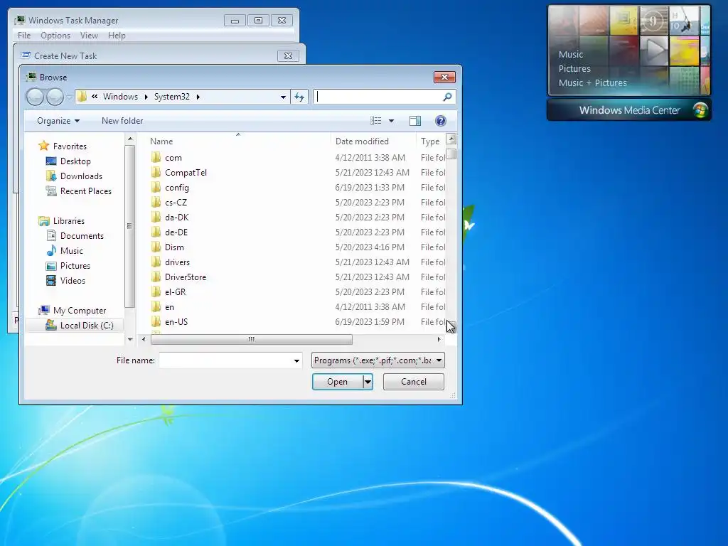Show the preview pane icon
Viewport: 728px width, 546px height.
(x=415, y=121)
